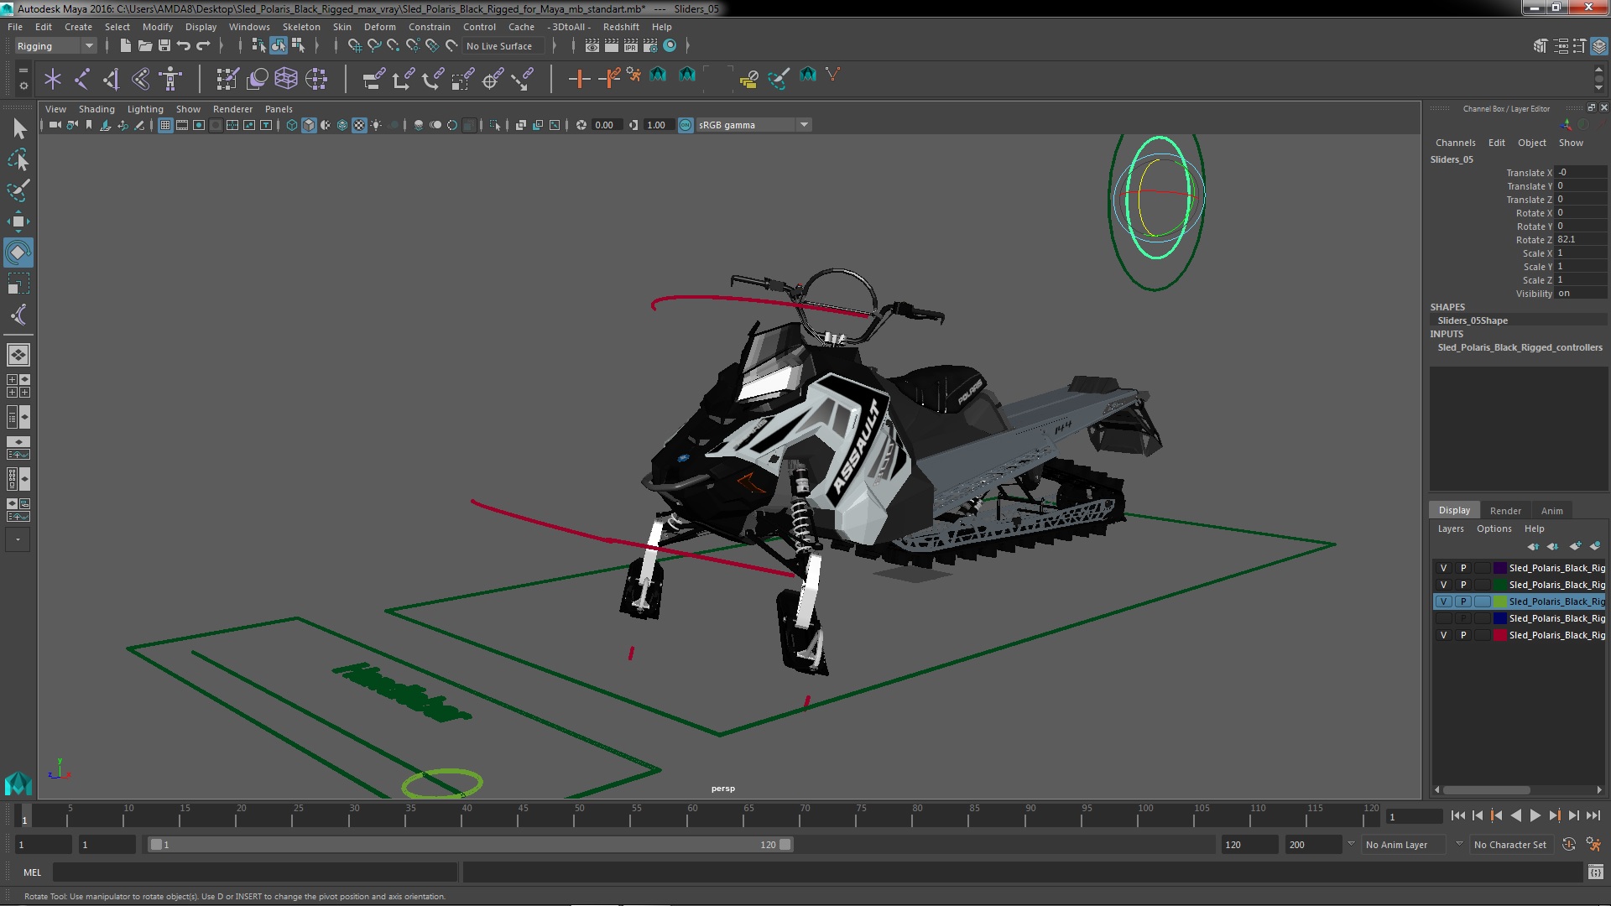Click the Open Scene folder icon
Image resolution: width=1611 pixels, height=906 pixels.
click(x=144, y=46)
